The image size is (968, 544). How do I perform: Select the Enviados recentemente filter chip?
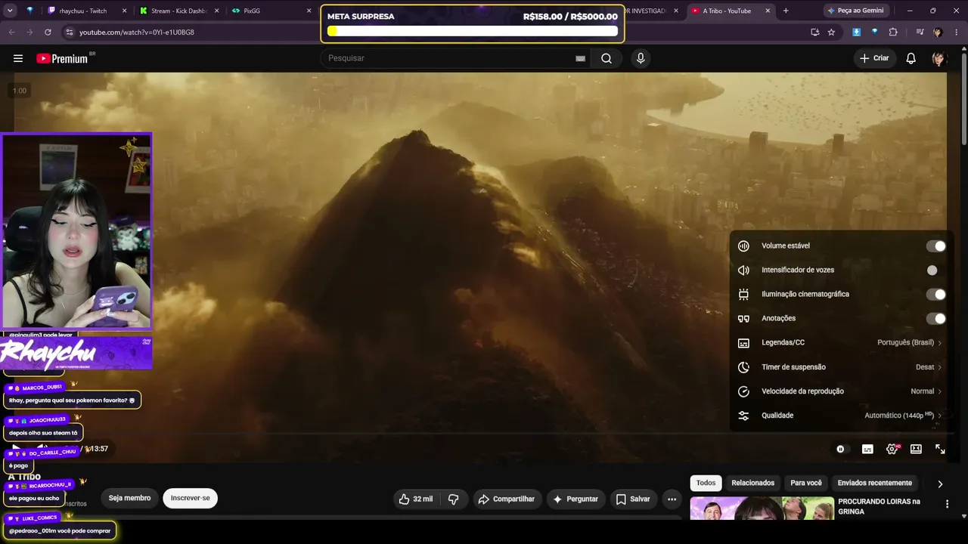[x=875, y=484]
